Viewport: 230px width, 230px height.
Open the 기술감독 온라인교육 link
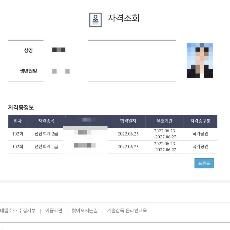(127, 210)
